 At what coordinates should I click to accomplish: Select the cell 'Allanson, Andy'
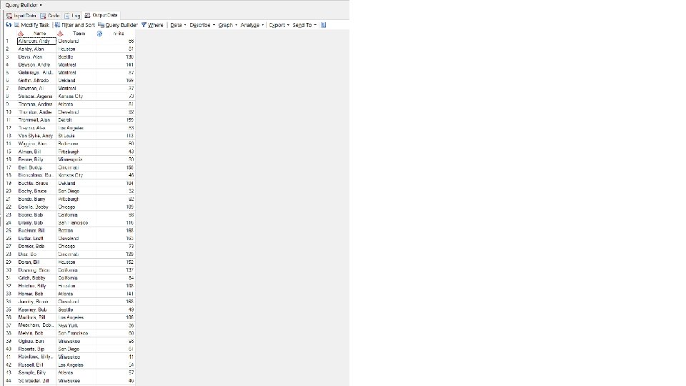pyautogui.click(x=36, y=41)
